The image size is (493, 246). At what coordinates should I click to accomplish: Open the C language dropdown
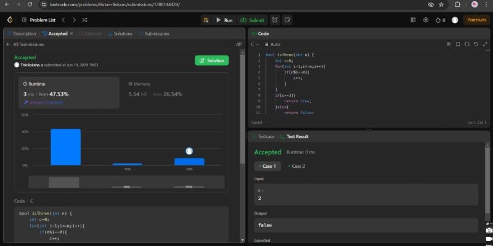tap(255, 44)
